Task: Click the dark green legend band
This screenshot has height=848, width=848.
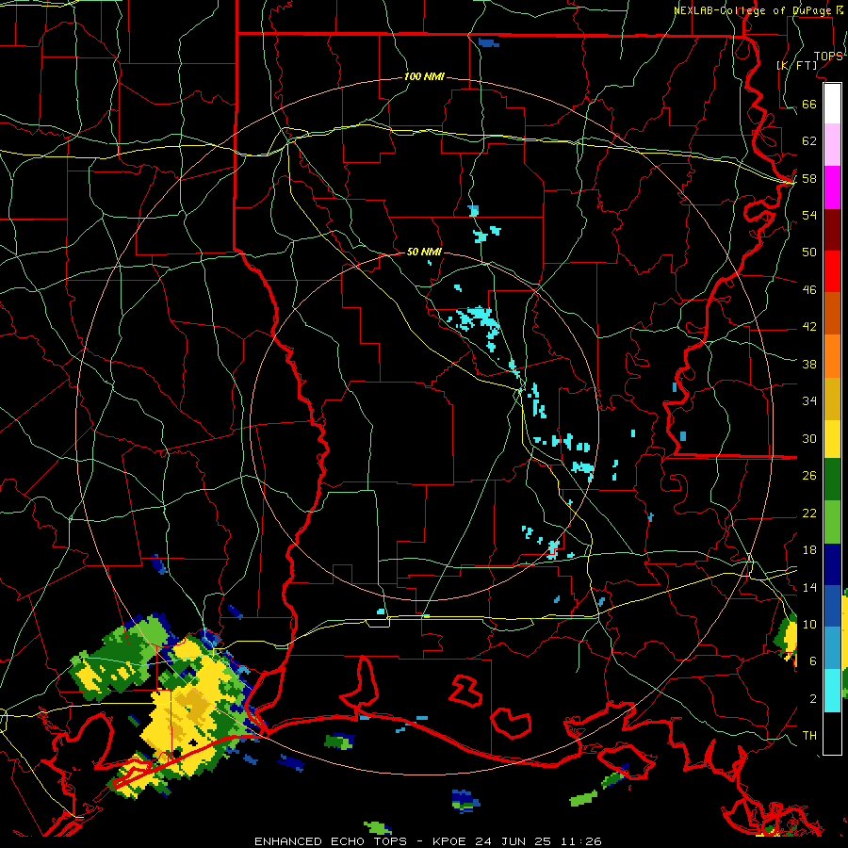Action: point(832,480)
